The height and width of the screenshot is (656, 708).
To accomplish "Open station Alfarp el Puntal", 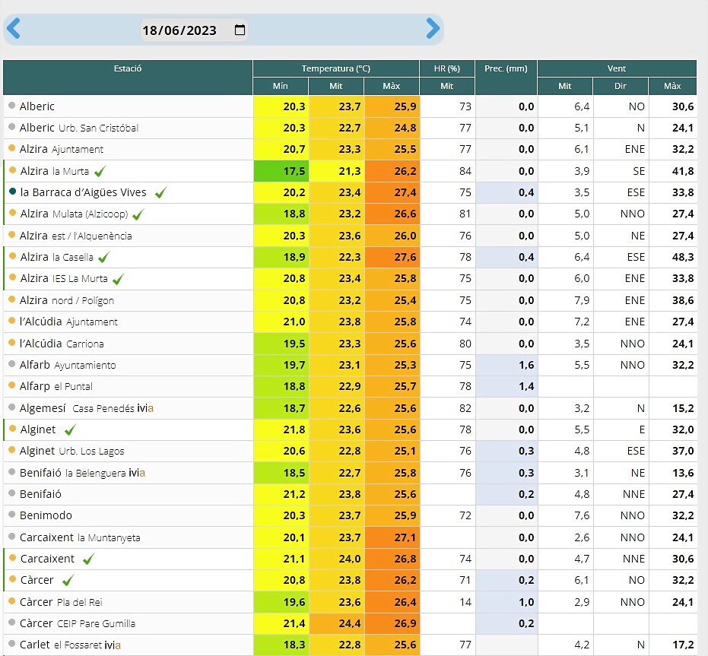I will (56, 386).
